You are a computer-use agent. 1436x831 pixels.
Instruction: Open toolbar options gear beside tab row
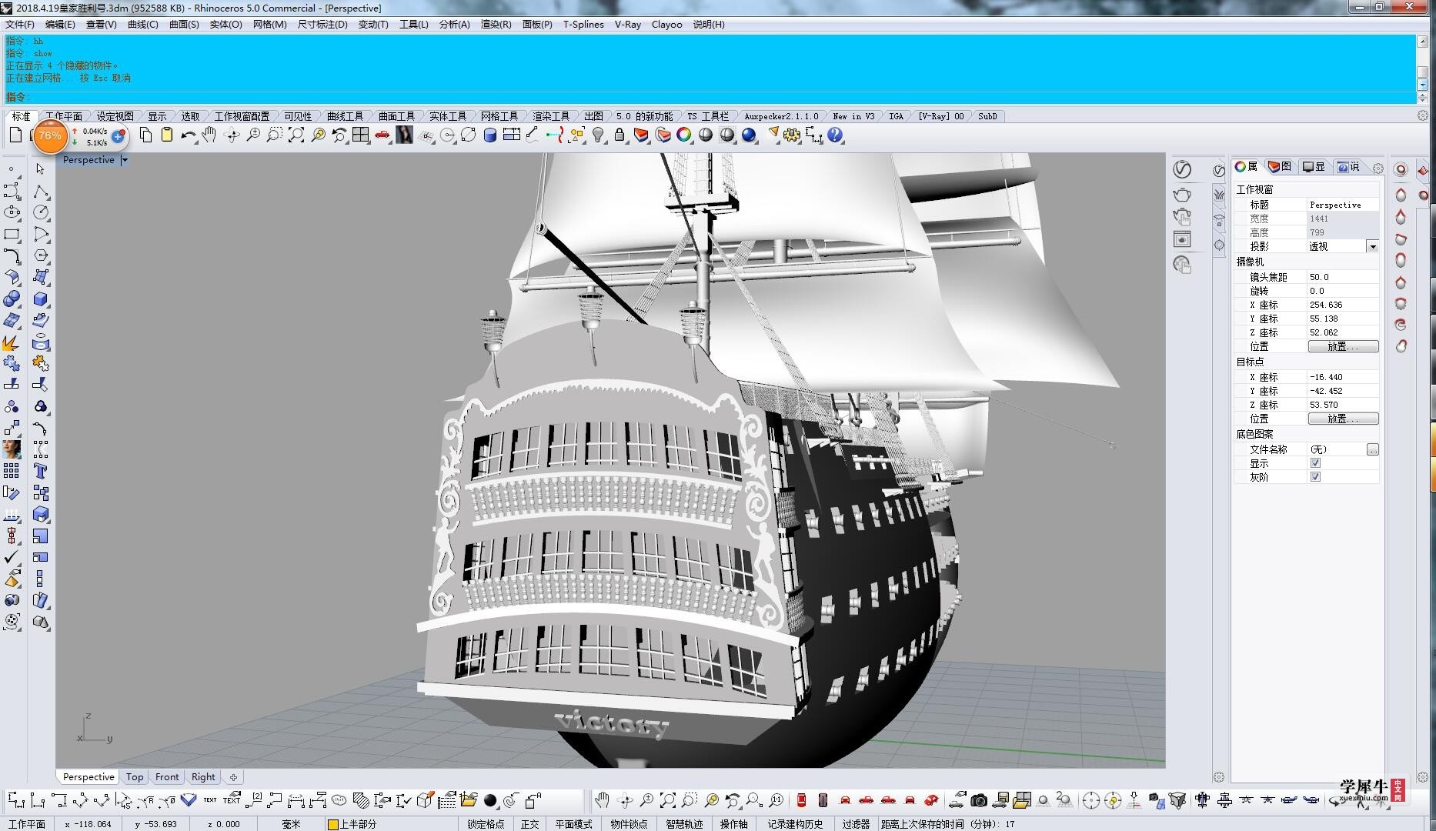(1422, 116)
